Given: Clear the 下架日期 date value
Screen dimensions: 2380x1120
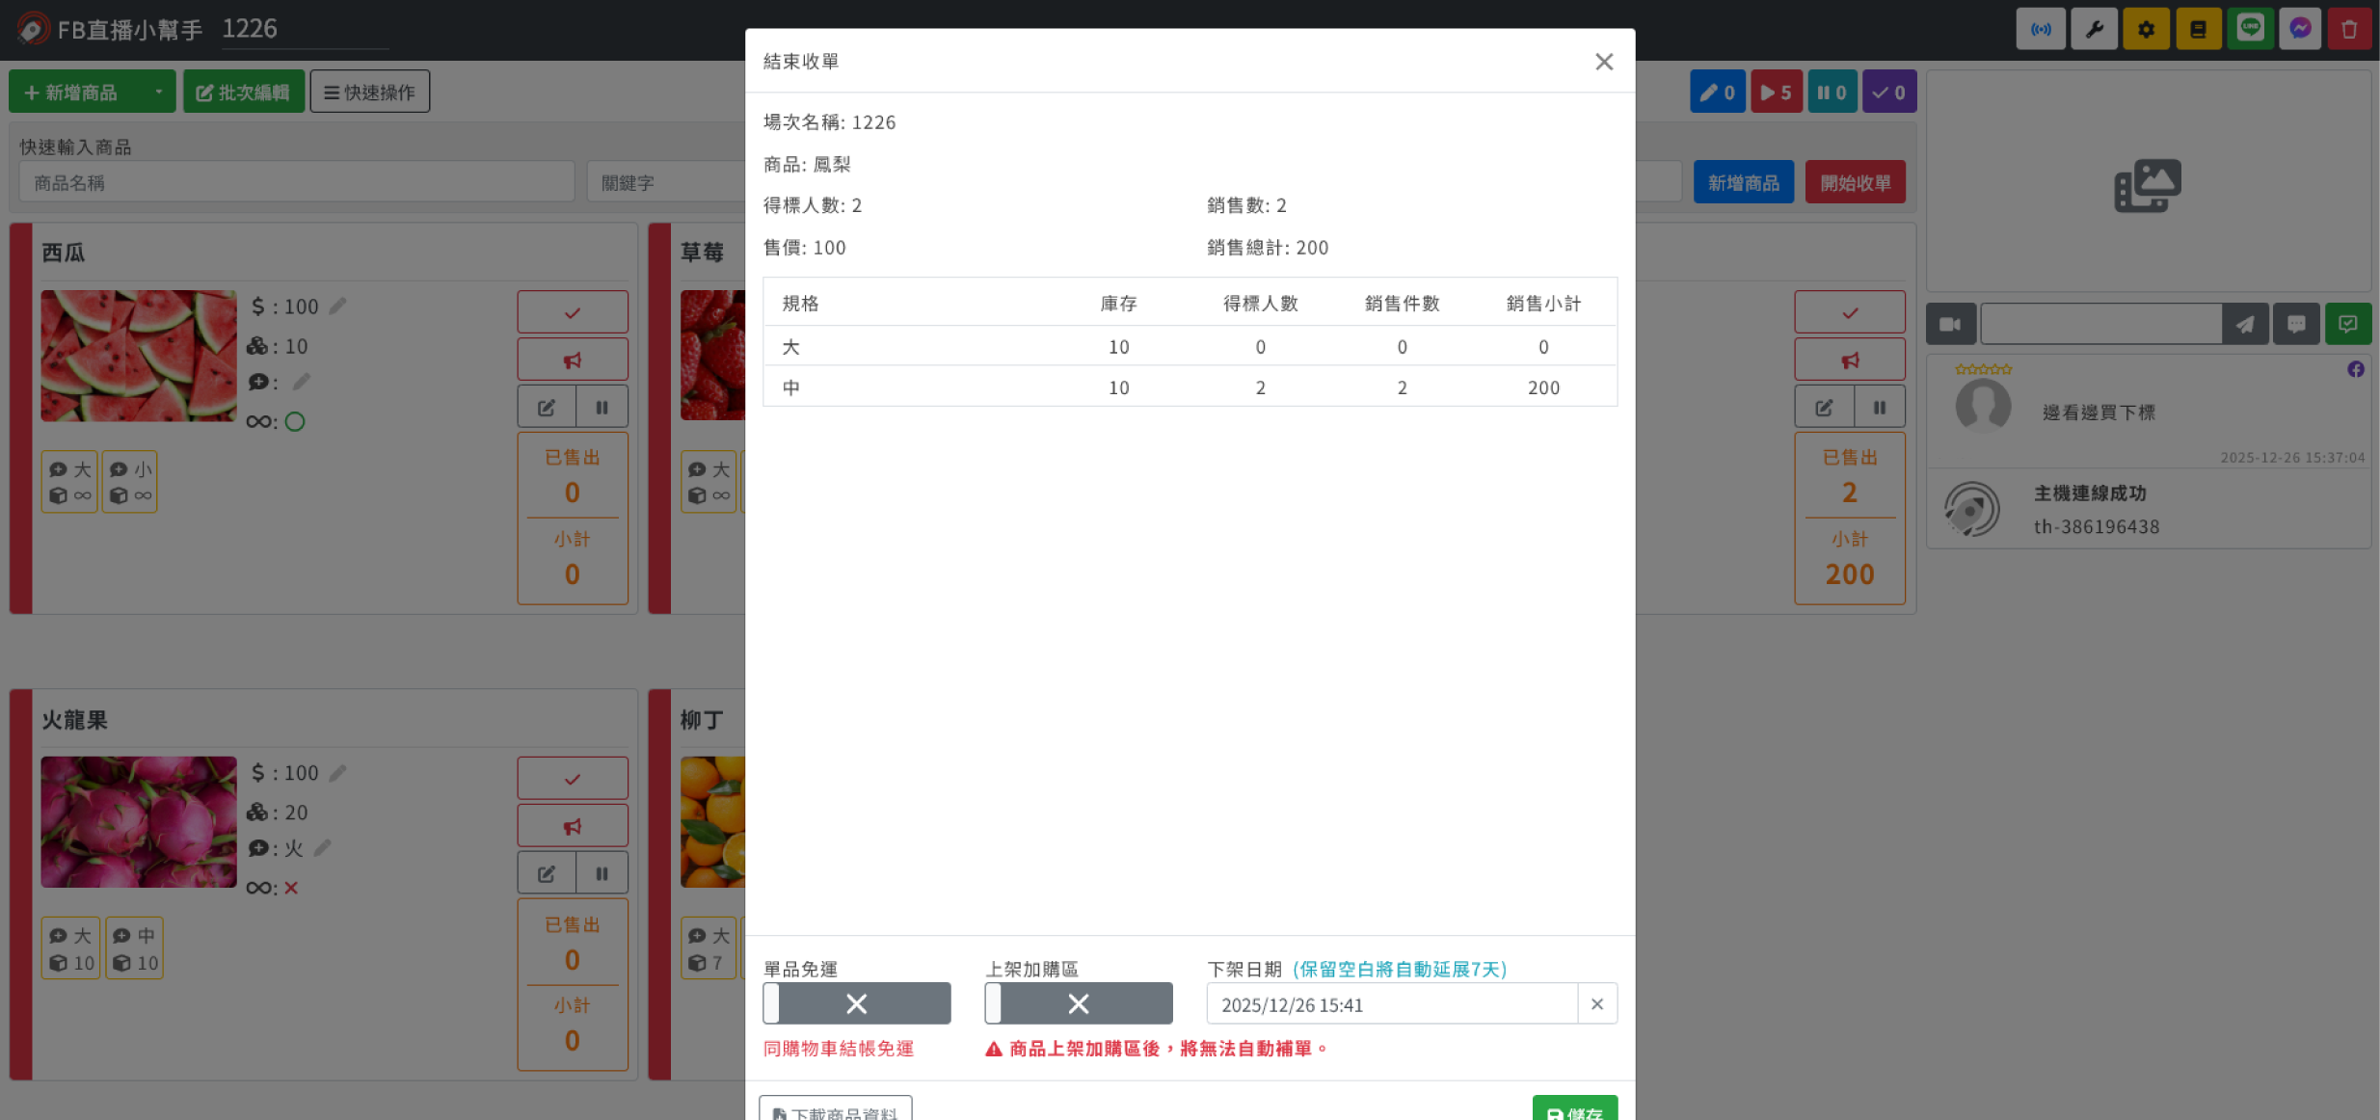Looking at the screenshot, I should [x=1597, y=1004].
